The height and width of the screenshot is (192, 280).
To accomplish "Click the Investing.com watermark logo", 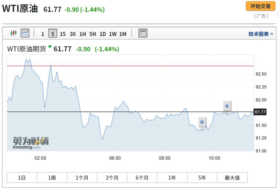I will pyautogui.click(x=31, y=143).
